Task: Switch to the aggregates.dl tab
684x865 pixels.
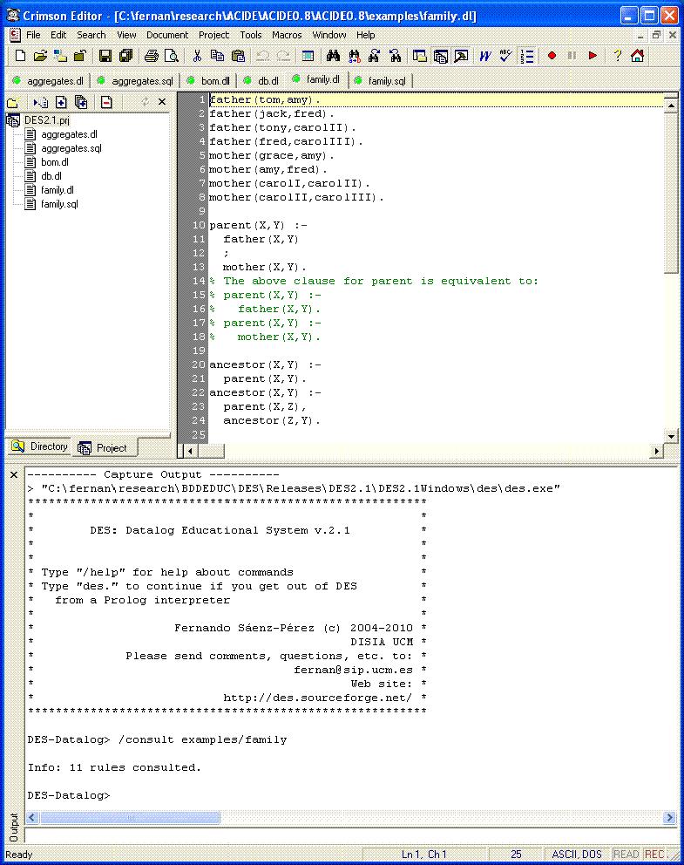Action: tap(48, 81)
